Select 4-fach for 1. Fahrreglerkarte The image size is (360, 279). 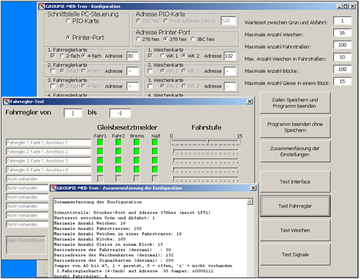(x=83, y=56)
